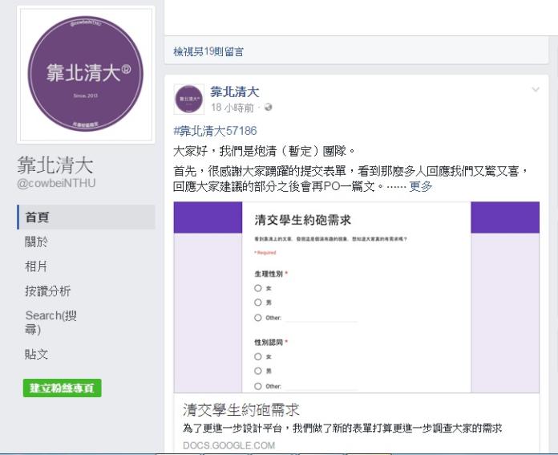Open the 18 小時前 timestamp link
This screenshot has height=455, width=558.
pos(232,108)
